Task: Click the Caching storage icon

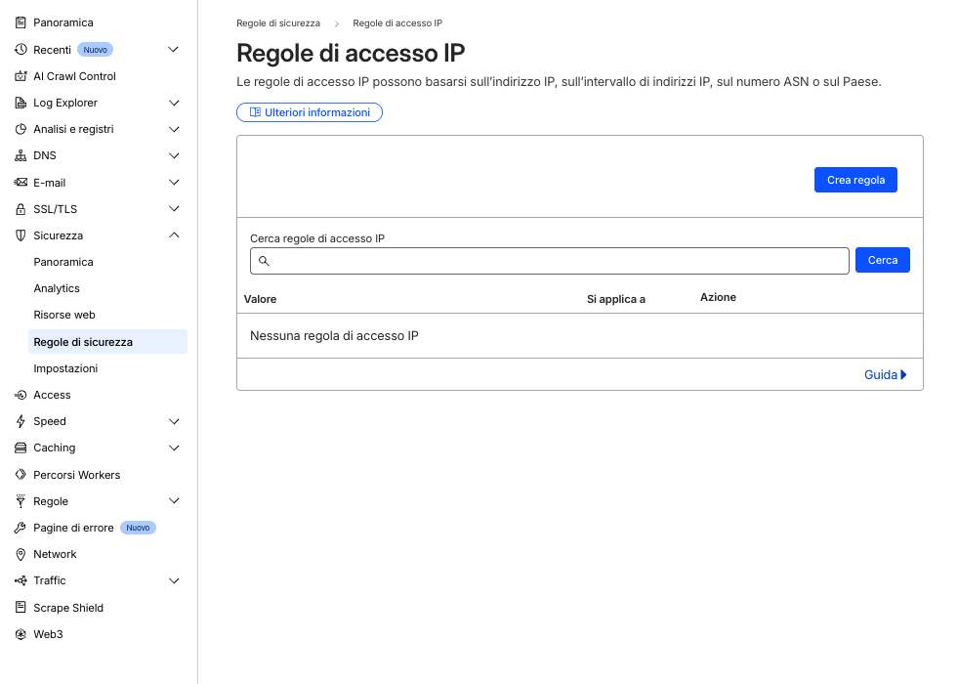Action: (x=21, y=449)
